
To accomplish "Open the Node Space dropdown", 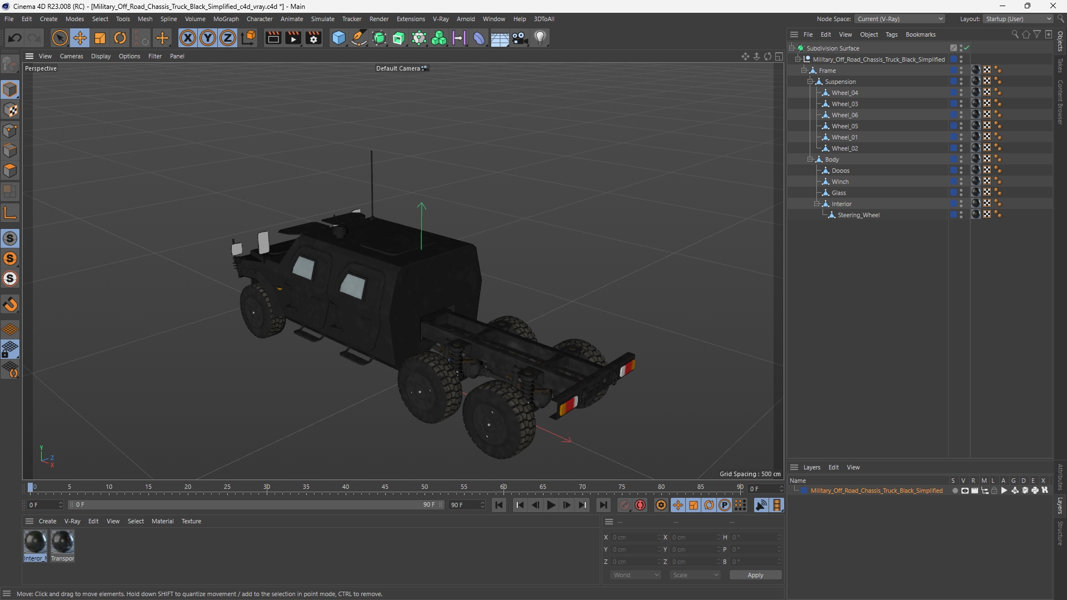I will tap(900, 19).
